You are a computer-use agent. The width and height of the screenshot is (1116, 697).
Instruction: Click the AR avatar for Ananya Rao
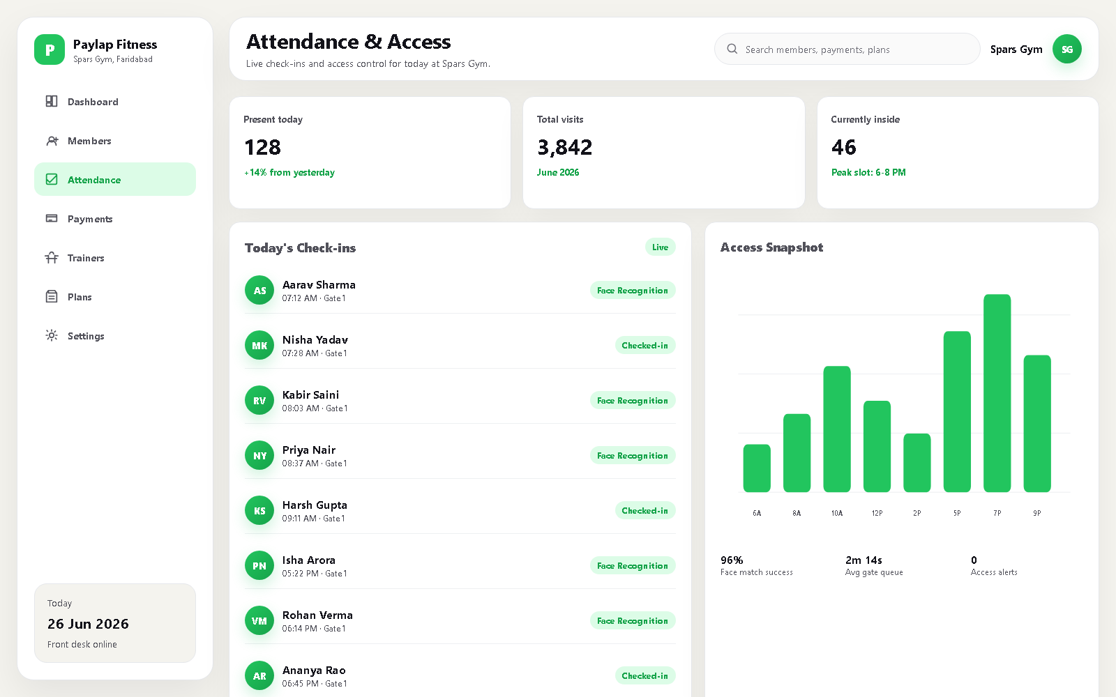[259, 675]
